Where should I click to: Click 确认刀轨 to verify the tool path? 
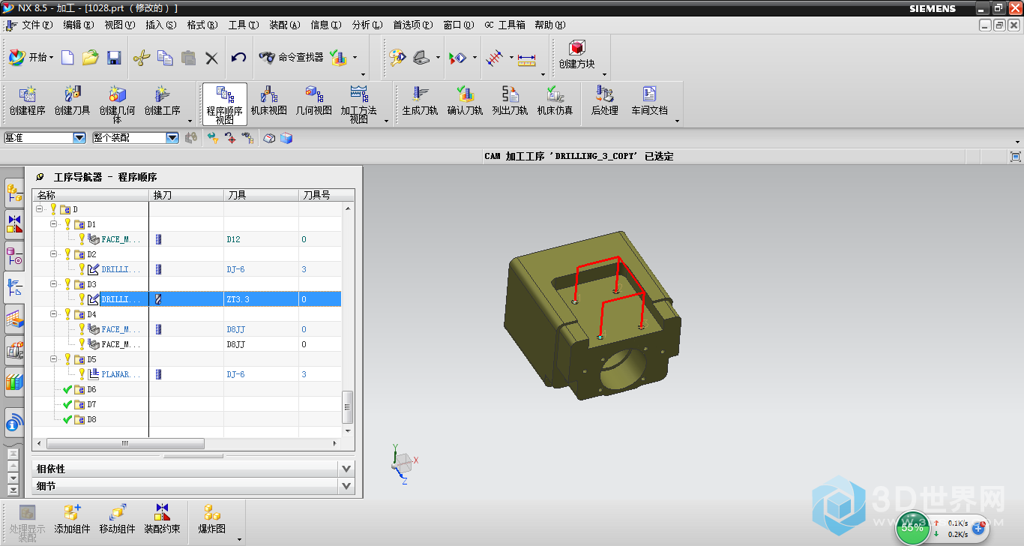tap(465, 101)
